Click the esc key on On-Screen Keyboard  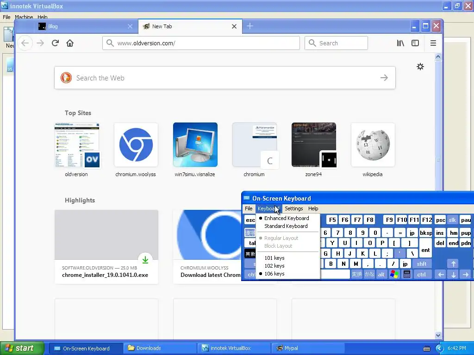coord(250,220)
